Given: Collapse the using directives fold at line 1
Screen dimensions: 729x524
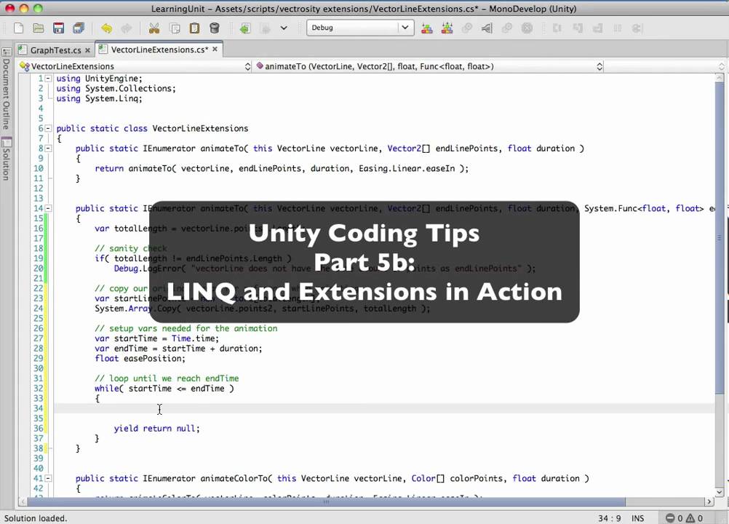Looking at the screenshot, I should (48, 79).
